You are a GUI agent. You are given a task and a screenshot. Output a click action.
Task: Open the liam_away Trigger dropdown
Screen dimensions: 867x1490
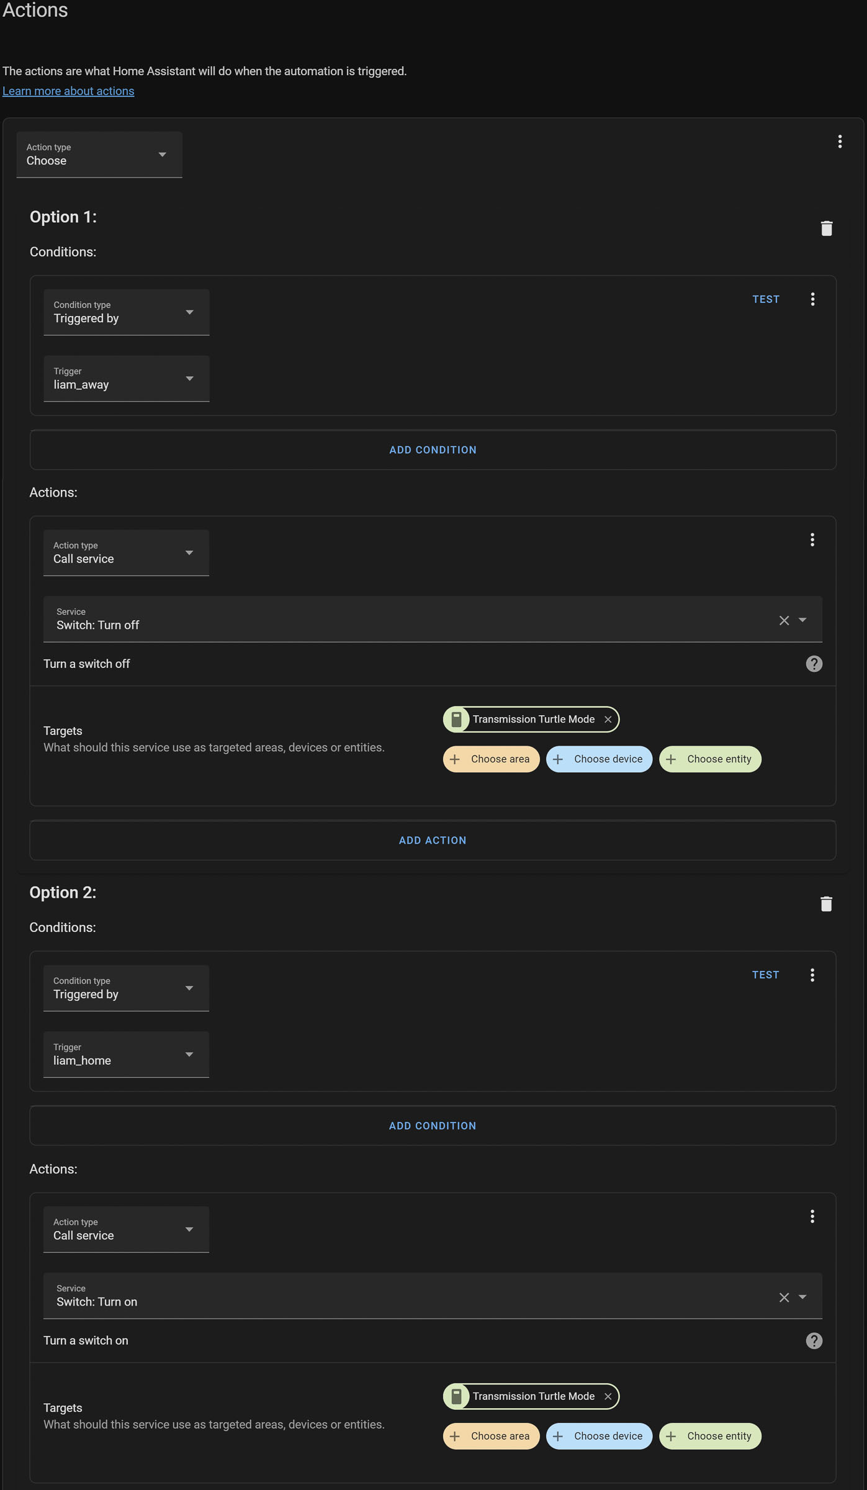click(x=126, y=379)
